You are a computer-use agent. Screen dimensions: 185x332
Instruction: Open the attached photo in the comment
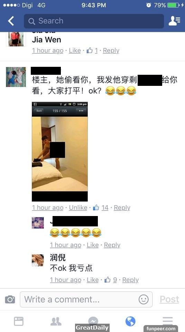(x=59, y=152)
